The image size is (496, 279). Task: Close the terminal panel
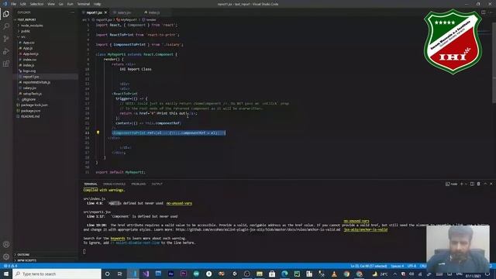point(491,184)
